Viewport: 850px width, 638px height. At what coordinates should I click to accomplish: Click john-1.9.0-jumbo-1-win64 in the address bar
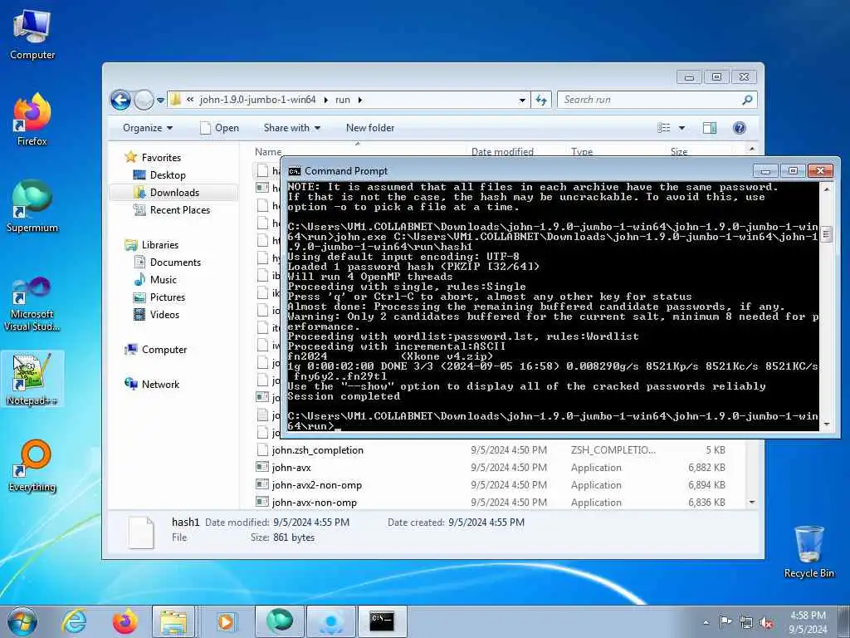[257, 100]
